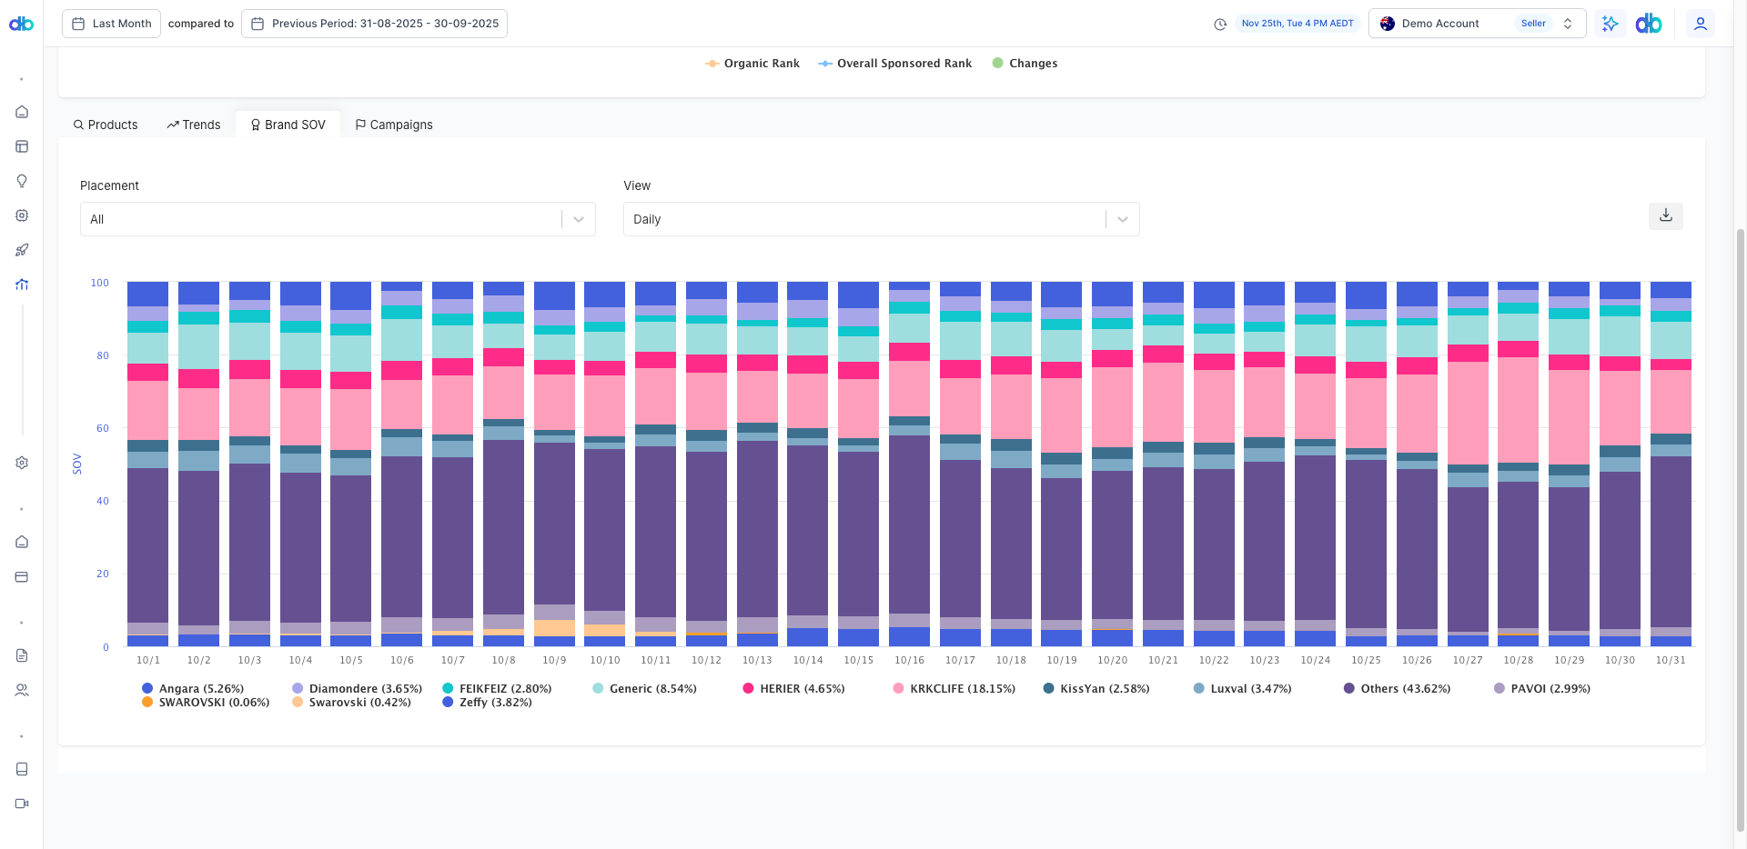1747x849 pixels.
Task: Switch to the Campaigns tab
Action: point(394,125)
